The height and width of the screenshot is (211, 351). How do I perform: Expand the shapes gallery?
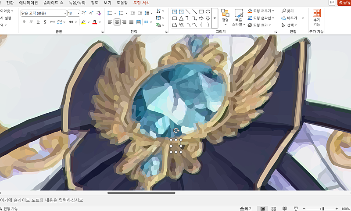[215, 18]
